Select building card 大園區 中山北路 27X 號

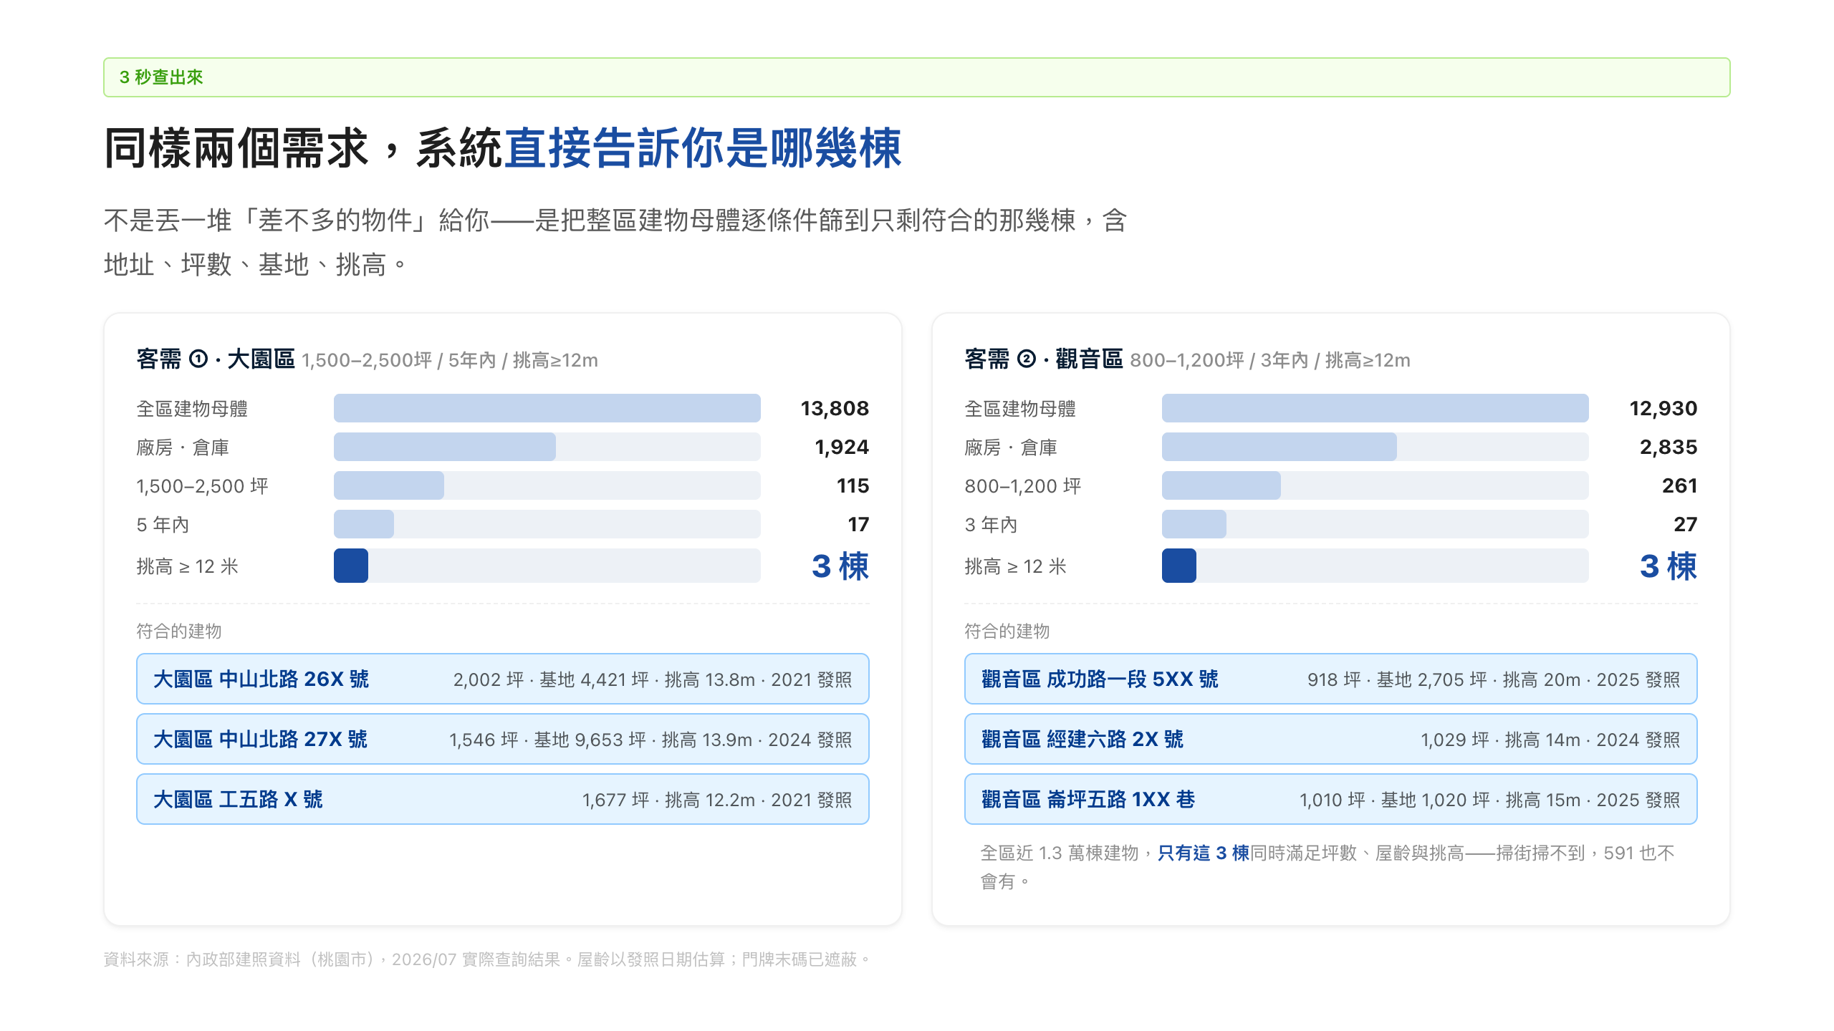tap(502, 739)
